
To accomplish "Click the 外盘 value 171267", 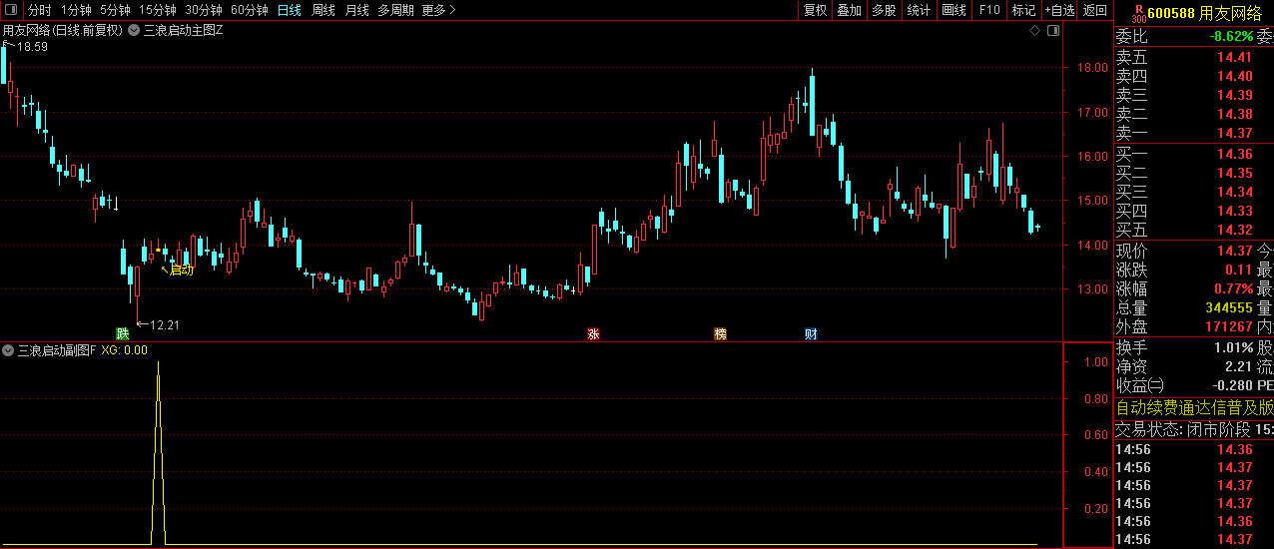I will point(1228,326).
